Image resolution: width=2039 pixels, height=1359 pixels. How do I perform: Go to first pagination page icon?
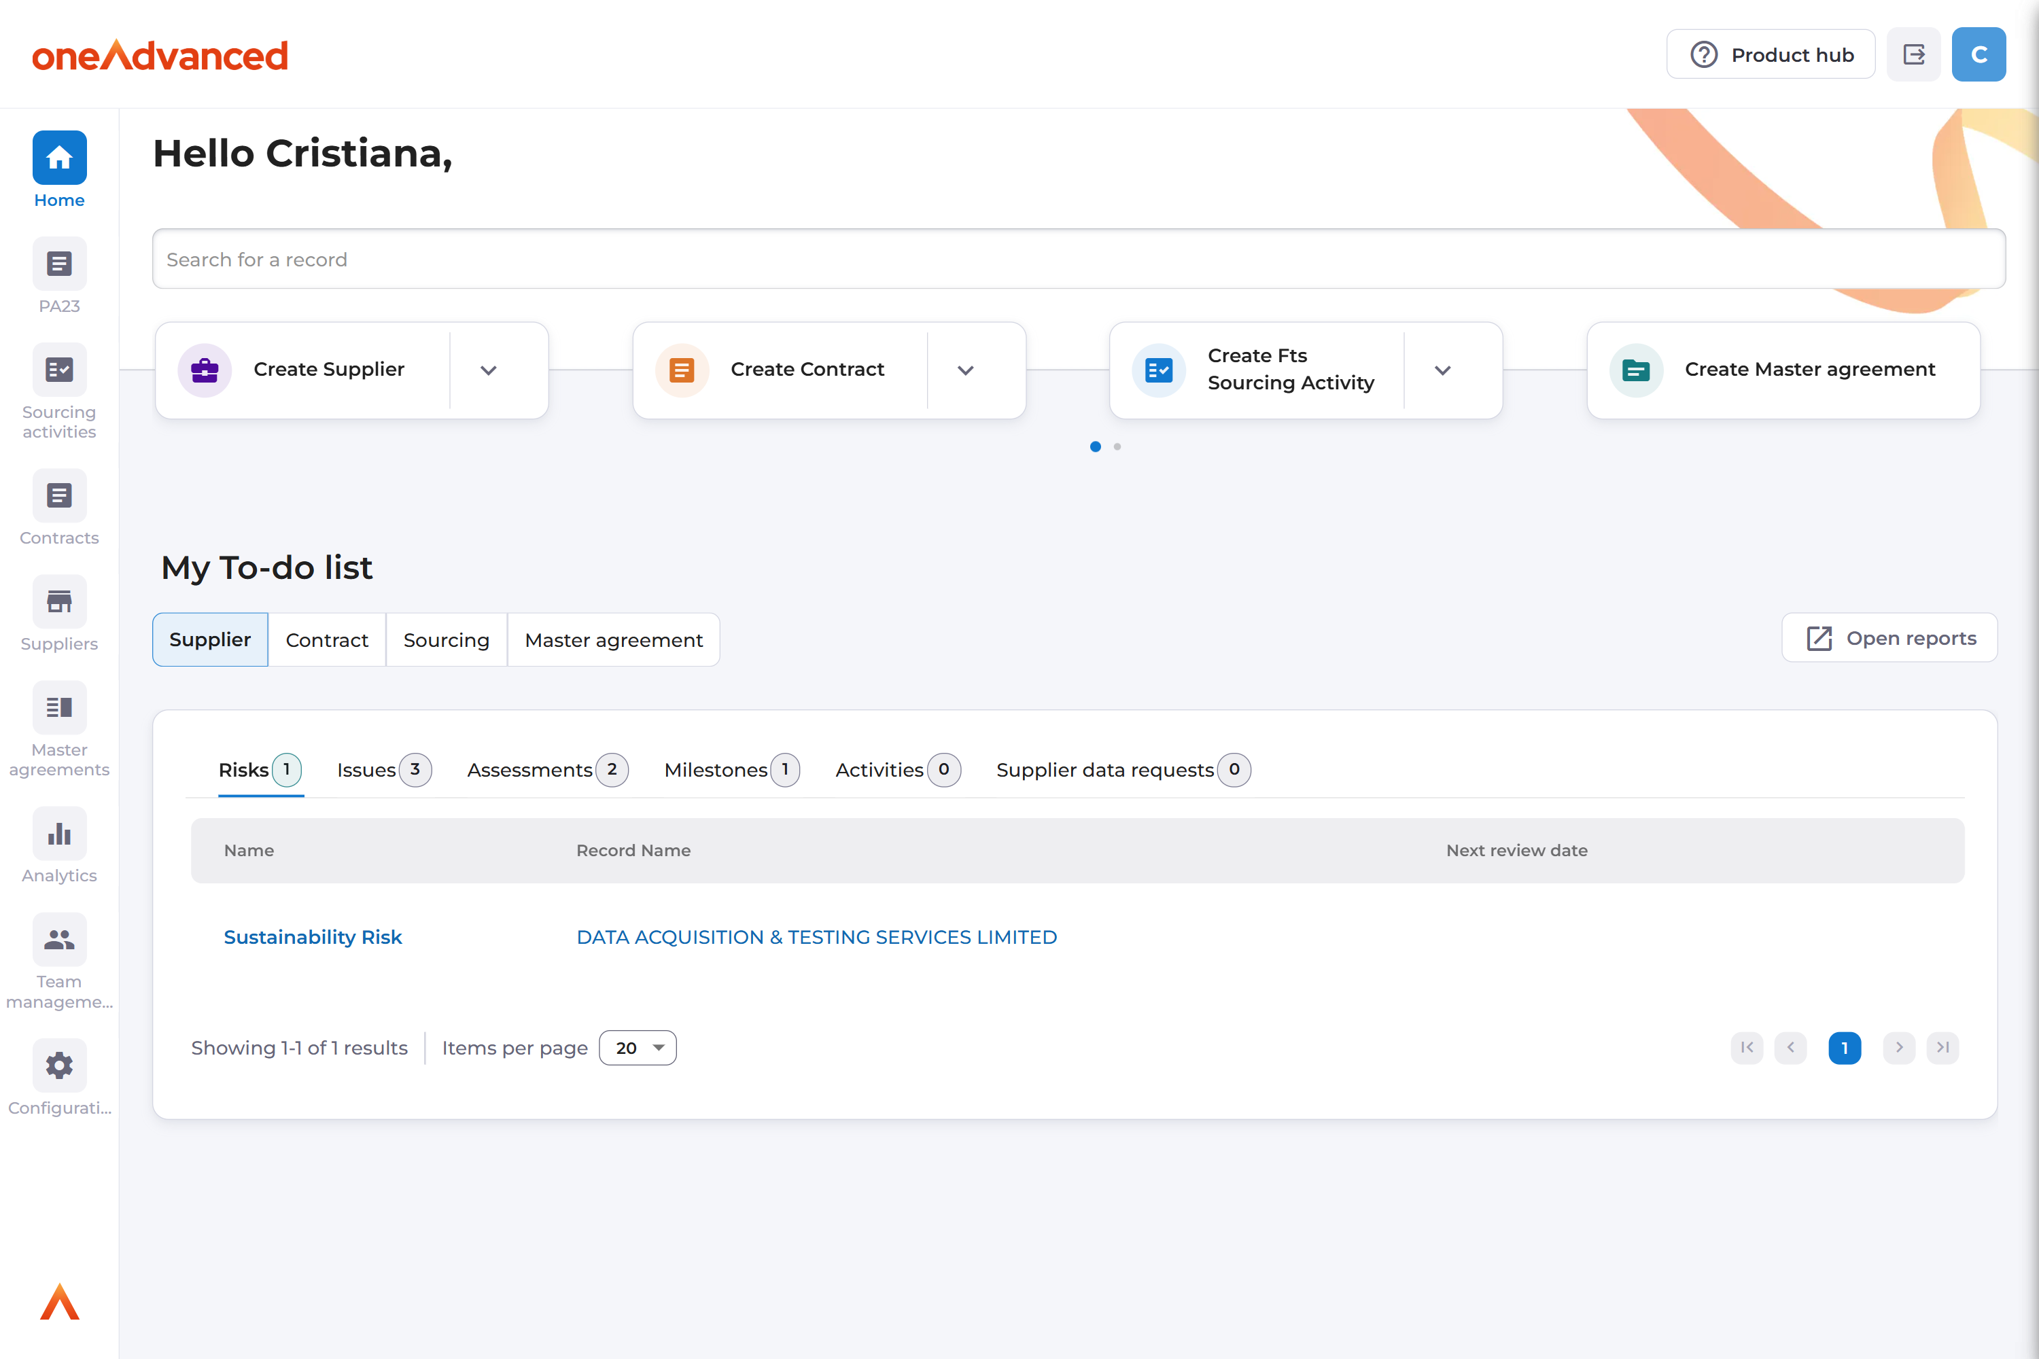tap(1747, 1048)
